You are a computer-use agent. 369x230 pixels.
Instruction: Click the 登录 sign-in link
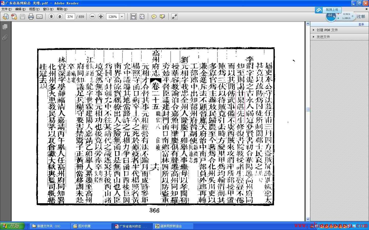(361, 24)
